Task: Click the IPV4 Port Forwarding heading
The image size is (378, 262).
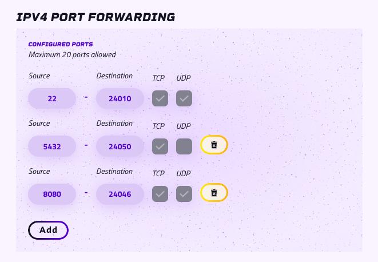Action: [x=96, y=17]
